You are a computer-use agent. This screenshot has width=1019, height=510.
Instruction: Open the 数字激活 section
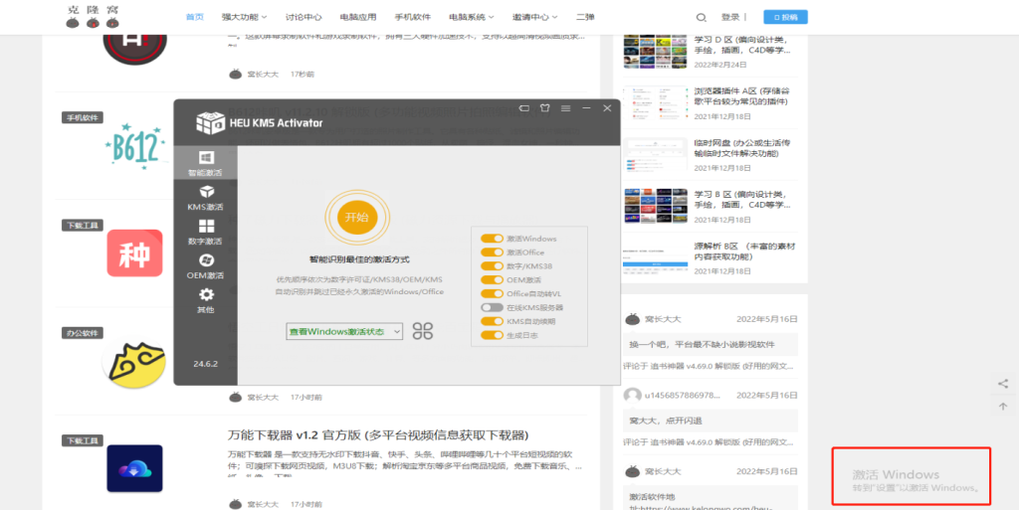click(x=205, y=233)
